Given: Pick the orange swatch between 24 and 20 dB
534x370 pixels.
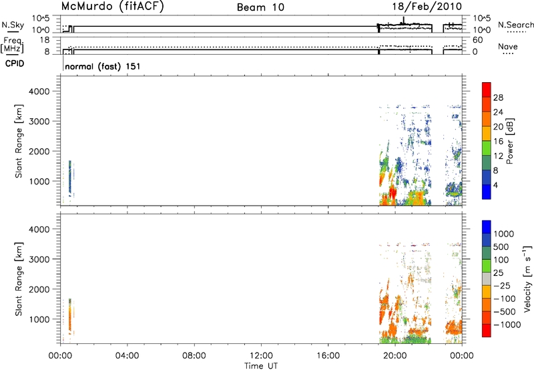Looking at the screenshot, I should [x=487, y=119].
